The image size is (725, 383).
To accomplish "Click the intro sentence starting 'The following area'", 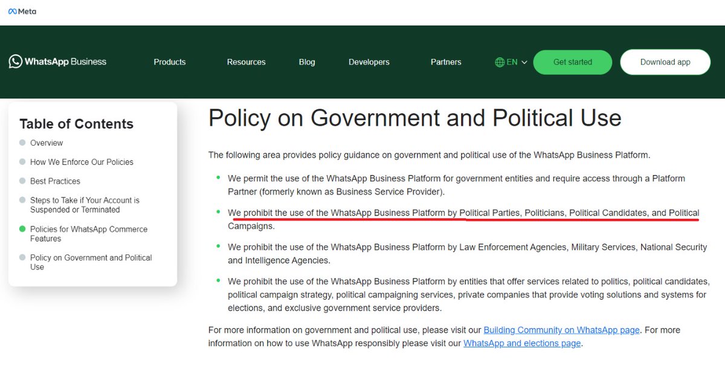I will pos(429,155).
